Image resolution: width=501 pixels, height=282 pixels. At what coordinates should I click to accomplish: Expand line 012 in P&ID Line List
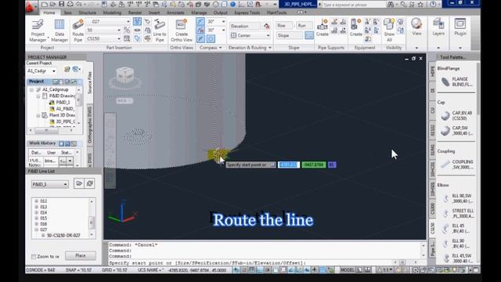pyautogui.click(x=37, y=201)
